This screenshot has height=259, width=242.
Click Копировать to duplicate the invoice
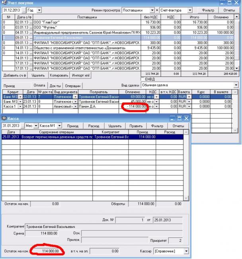pyautogui.click(x=59, y=75)
